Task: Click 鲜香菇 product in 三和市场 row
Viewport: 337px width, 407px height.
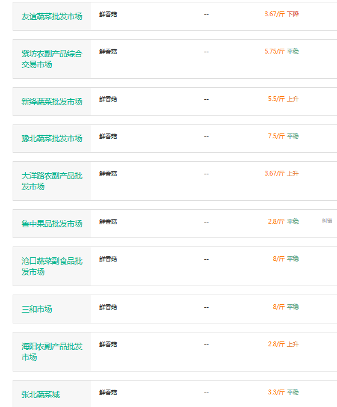Action: [108, 307]
